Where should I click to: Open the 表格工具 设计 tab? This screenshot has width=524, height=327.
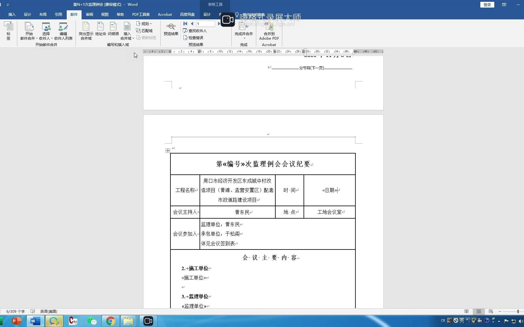pos(207,14)
